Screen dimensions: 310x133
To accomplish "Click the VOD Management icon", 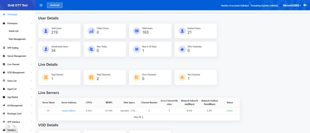I will [4, 73].
